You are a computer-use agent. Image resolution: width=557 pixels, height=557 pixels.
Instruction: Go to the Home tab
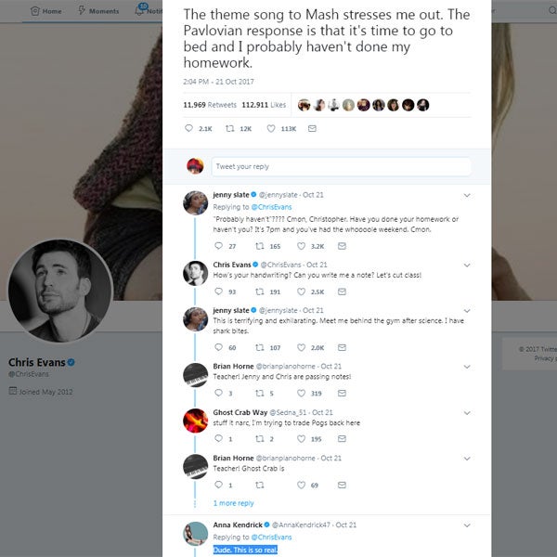pos(46,11)
